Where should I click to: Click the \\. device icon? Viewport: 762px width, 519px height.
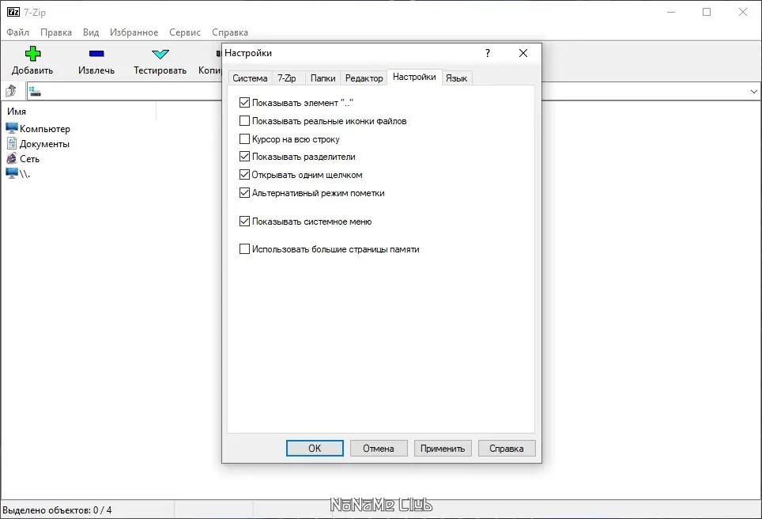[x=12, y=173]
